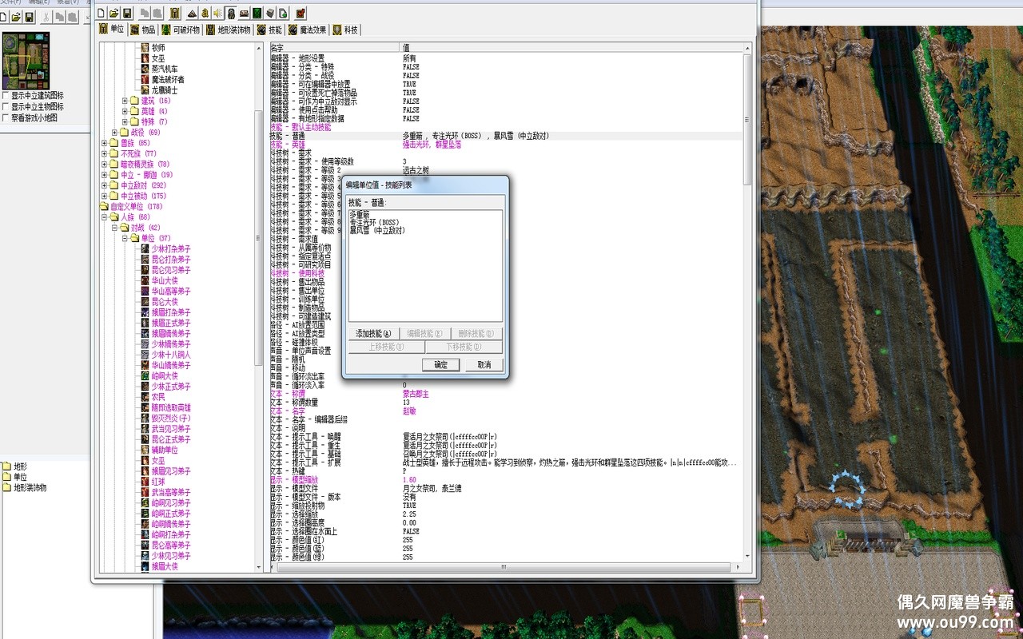Click Open icon in main editor window

pyautogui.click(x=17, y=17)
